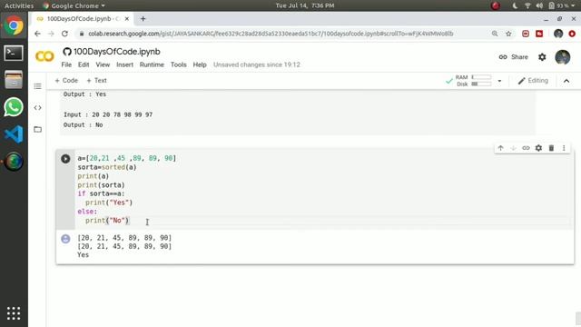Click the Share button
The width and height of the screenshot is (581, 327).
pos(514,57)
